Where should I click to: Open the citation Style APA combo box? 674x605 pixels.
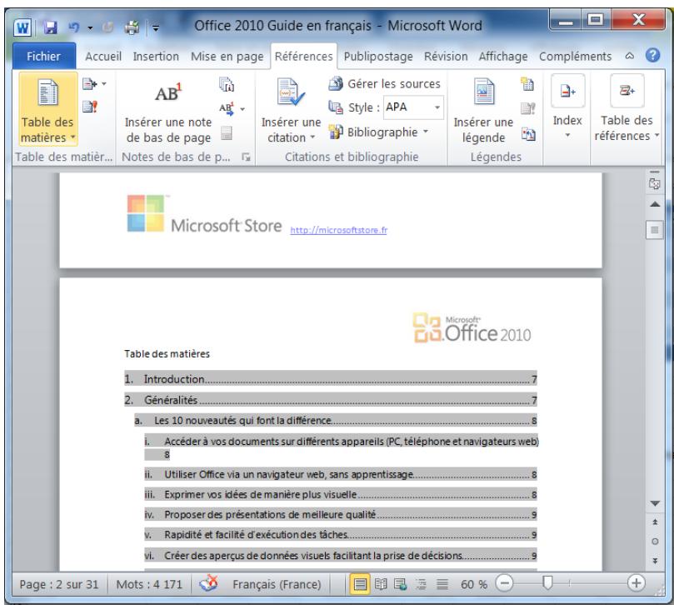[413, 107]
